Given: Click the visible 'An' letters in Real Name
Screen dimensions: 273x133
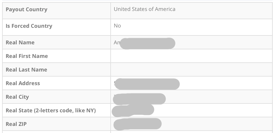Looking at the screenshot, I should point(117,43).
